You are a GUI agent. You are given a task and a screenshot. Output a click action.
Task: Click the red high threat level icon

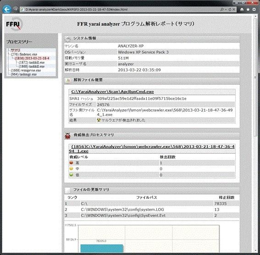pos(71,163)
